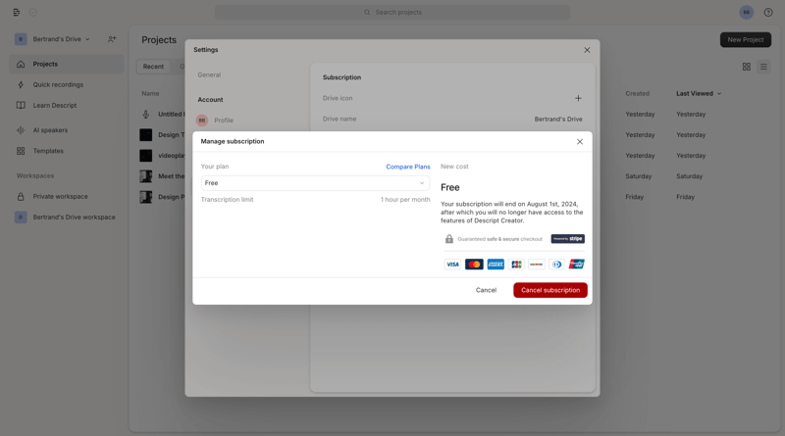Open the Profile settings item

click(215, 120)
